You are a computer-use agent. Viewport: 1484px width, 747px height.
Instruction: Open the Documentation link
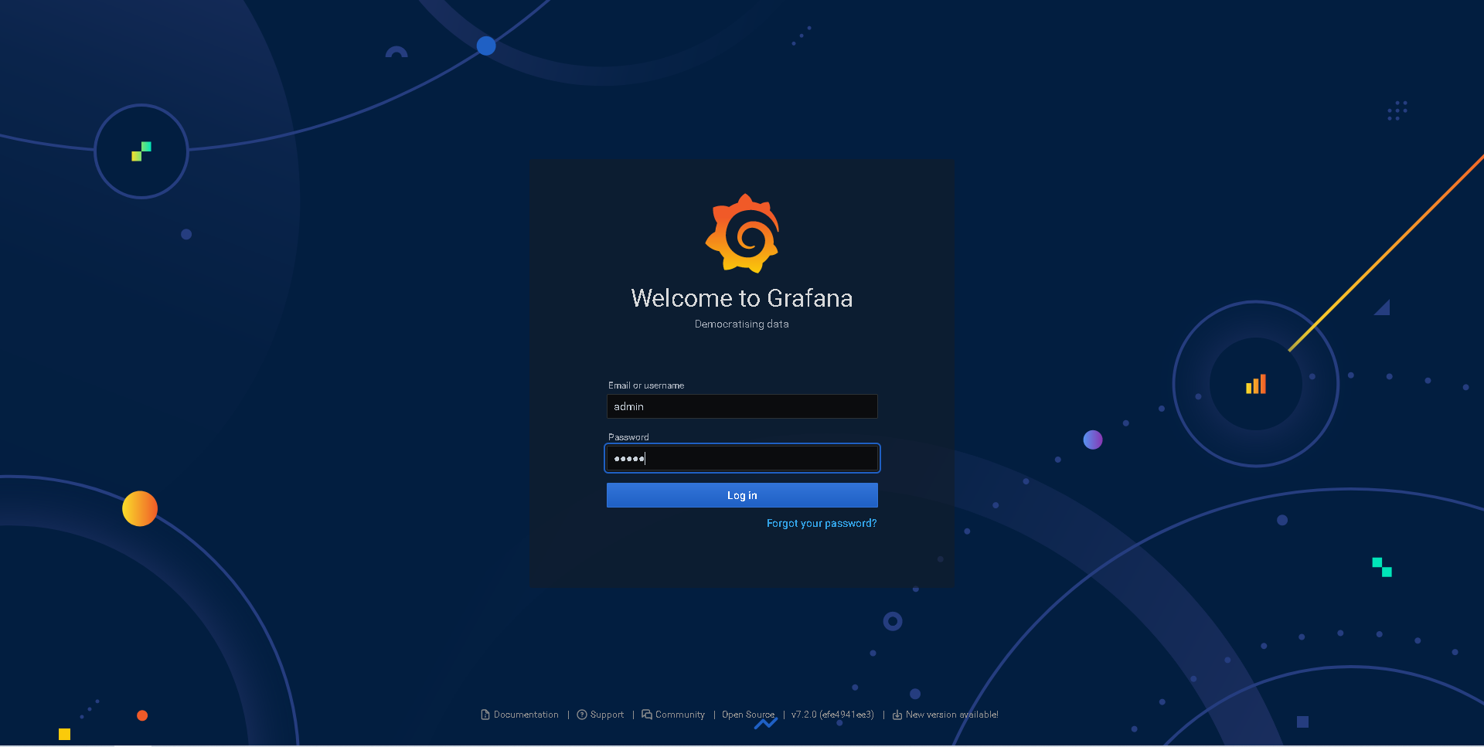click(526, 715)
